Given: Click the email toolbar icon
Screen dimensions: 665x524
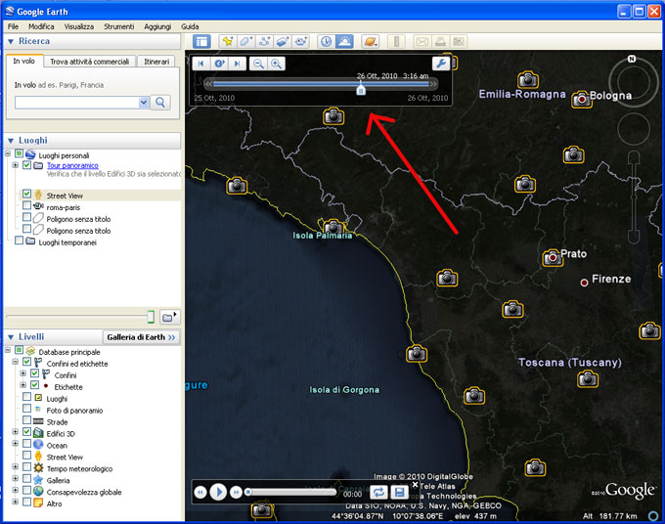Looking at the screenshot, I should click(x=422, y=41).
